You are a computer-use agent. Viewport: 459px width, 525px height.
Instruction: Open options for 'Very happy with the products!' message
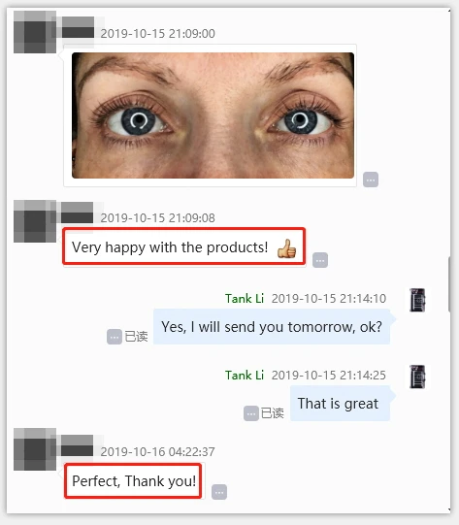(320, 260)
